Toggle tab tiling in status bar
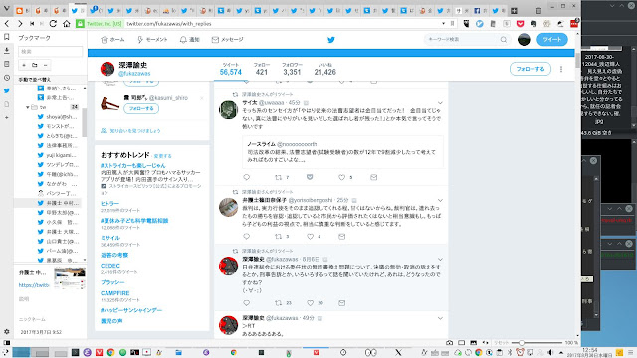This screenshot has width=637, height=358. pyautogui.click(x=462, y=342)
